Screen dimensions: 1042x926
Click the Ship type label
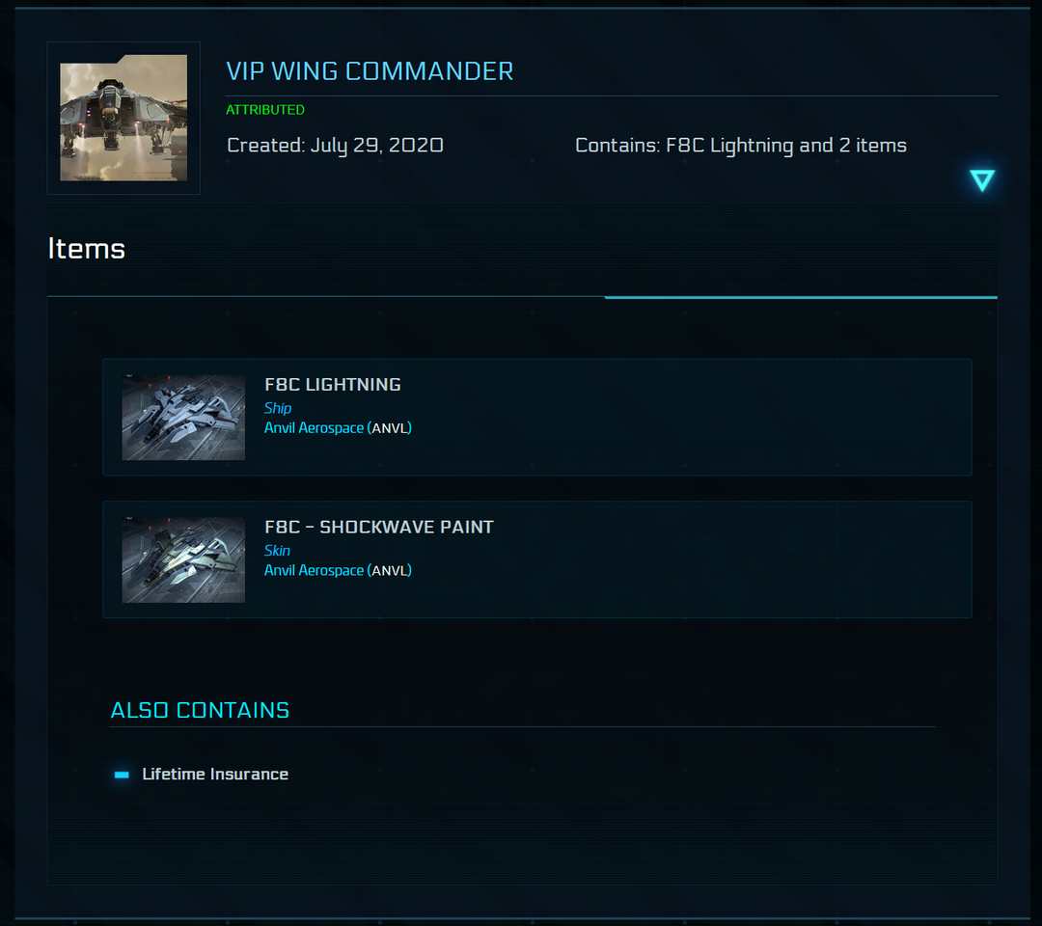point(278,408)
